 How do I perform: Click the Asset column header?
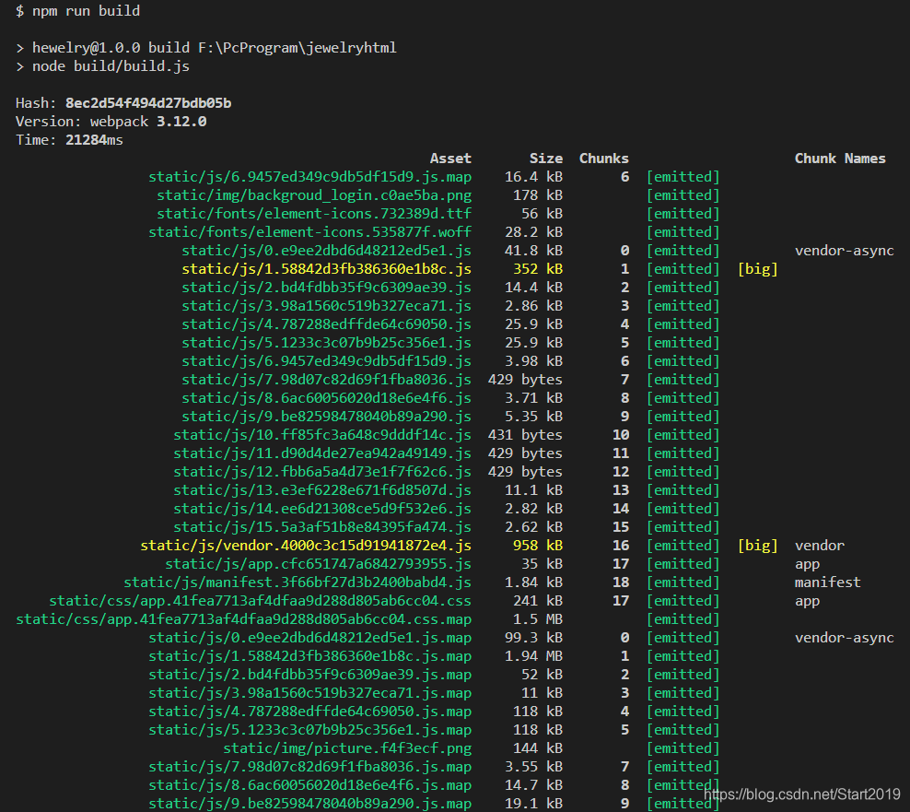click(x=450, y=159)
